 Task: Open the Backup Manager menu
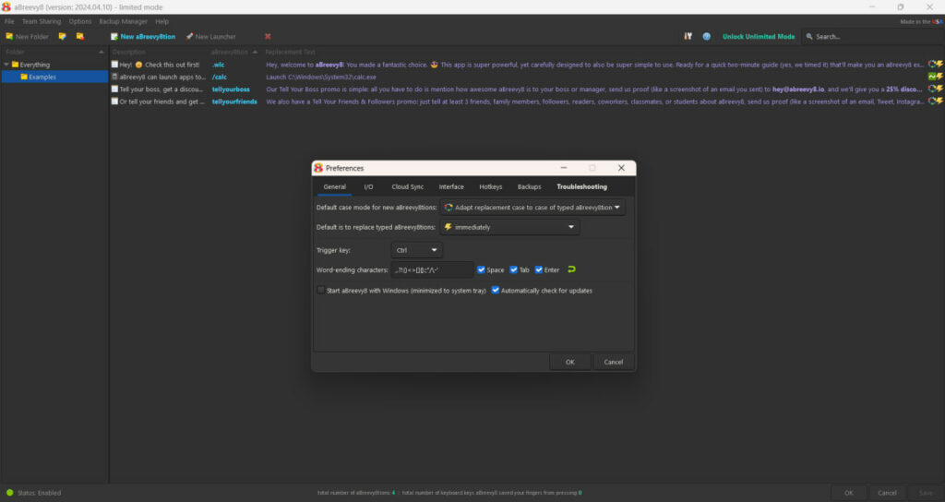[x=123, y=21]
